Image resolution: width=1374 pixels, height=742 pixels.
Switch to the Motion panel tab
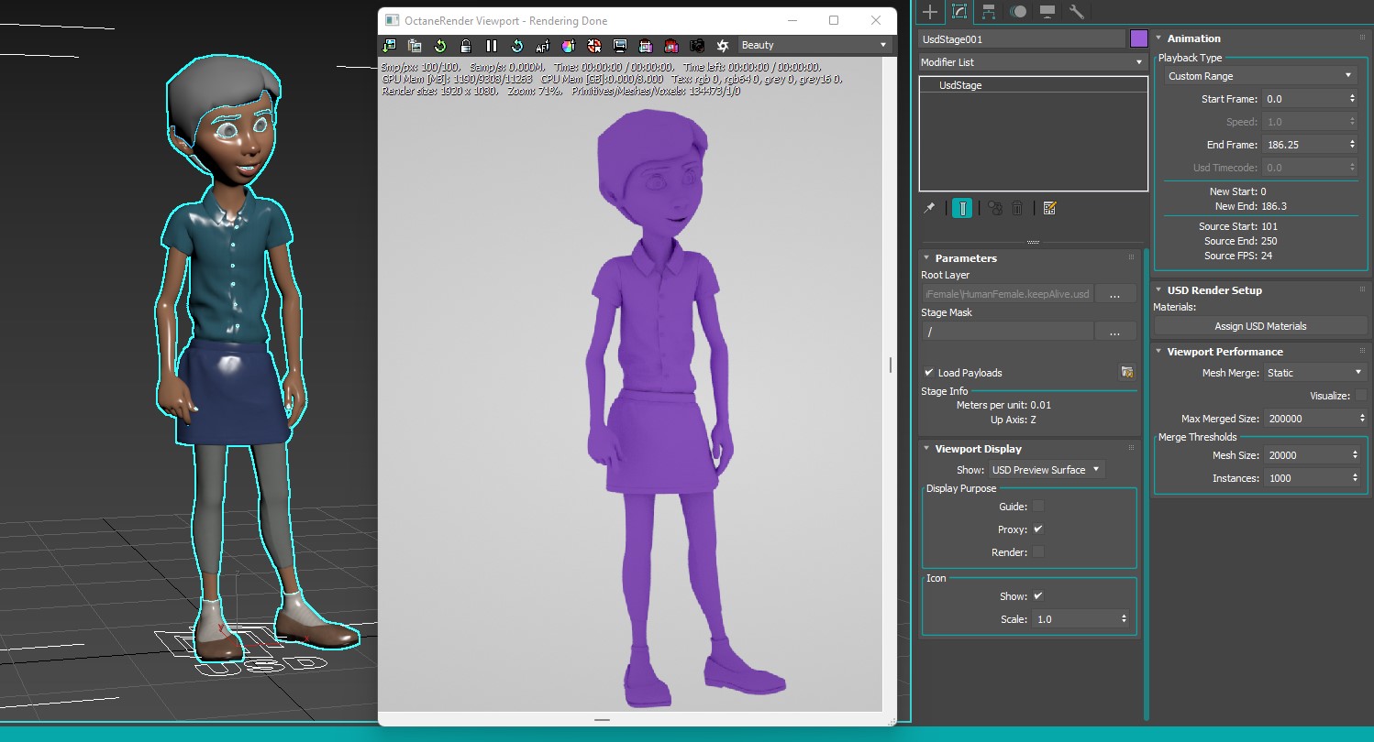tap(1018, 12)
